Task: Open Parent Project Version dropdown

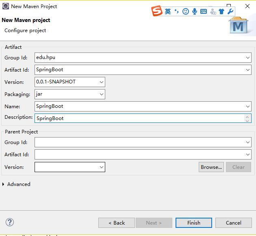Action: (x=102, y=167)
